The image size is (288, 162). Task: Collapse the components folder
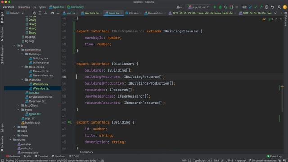click(18, 50)
